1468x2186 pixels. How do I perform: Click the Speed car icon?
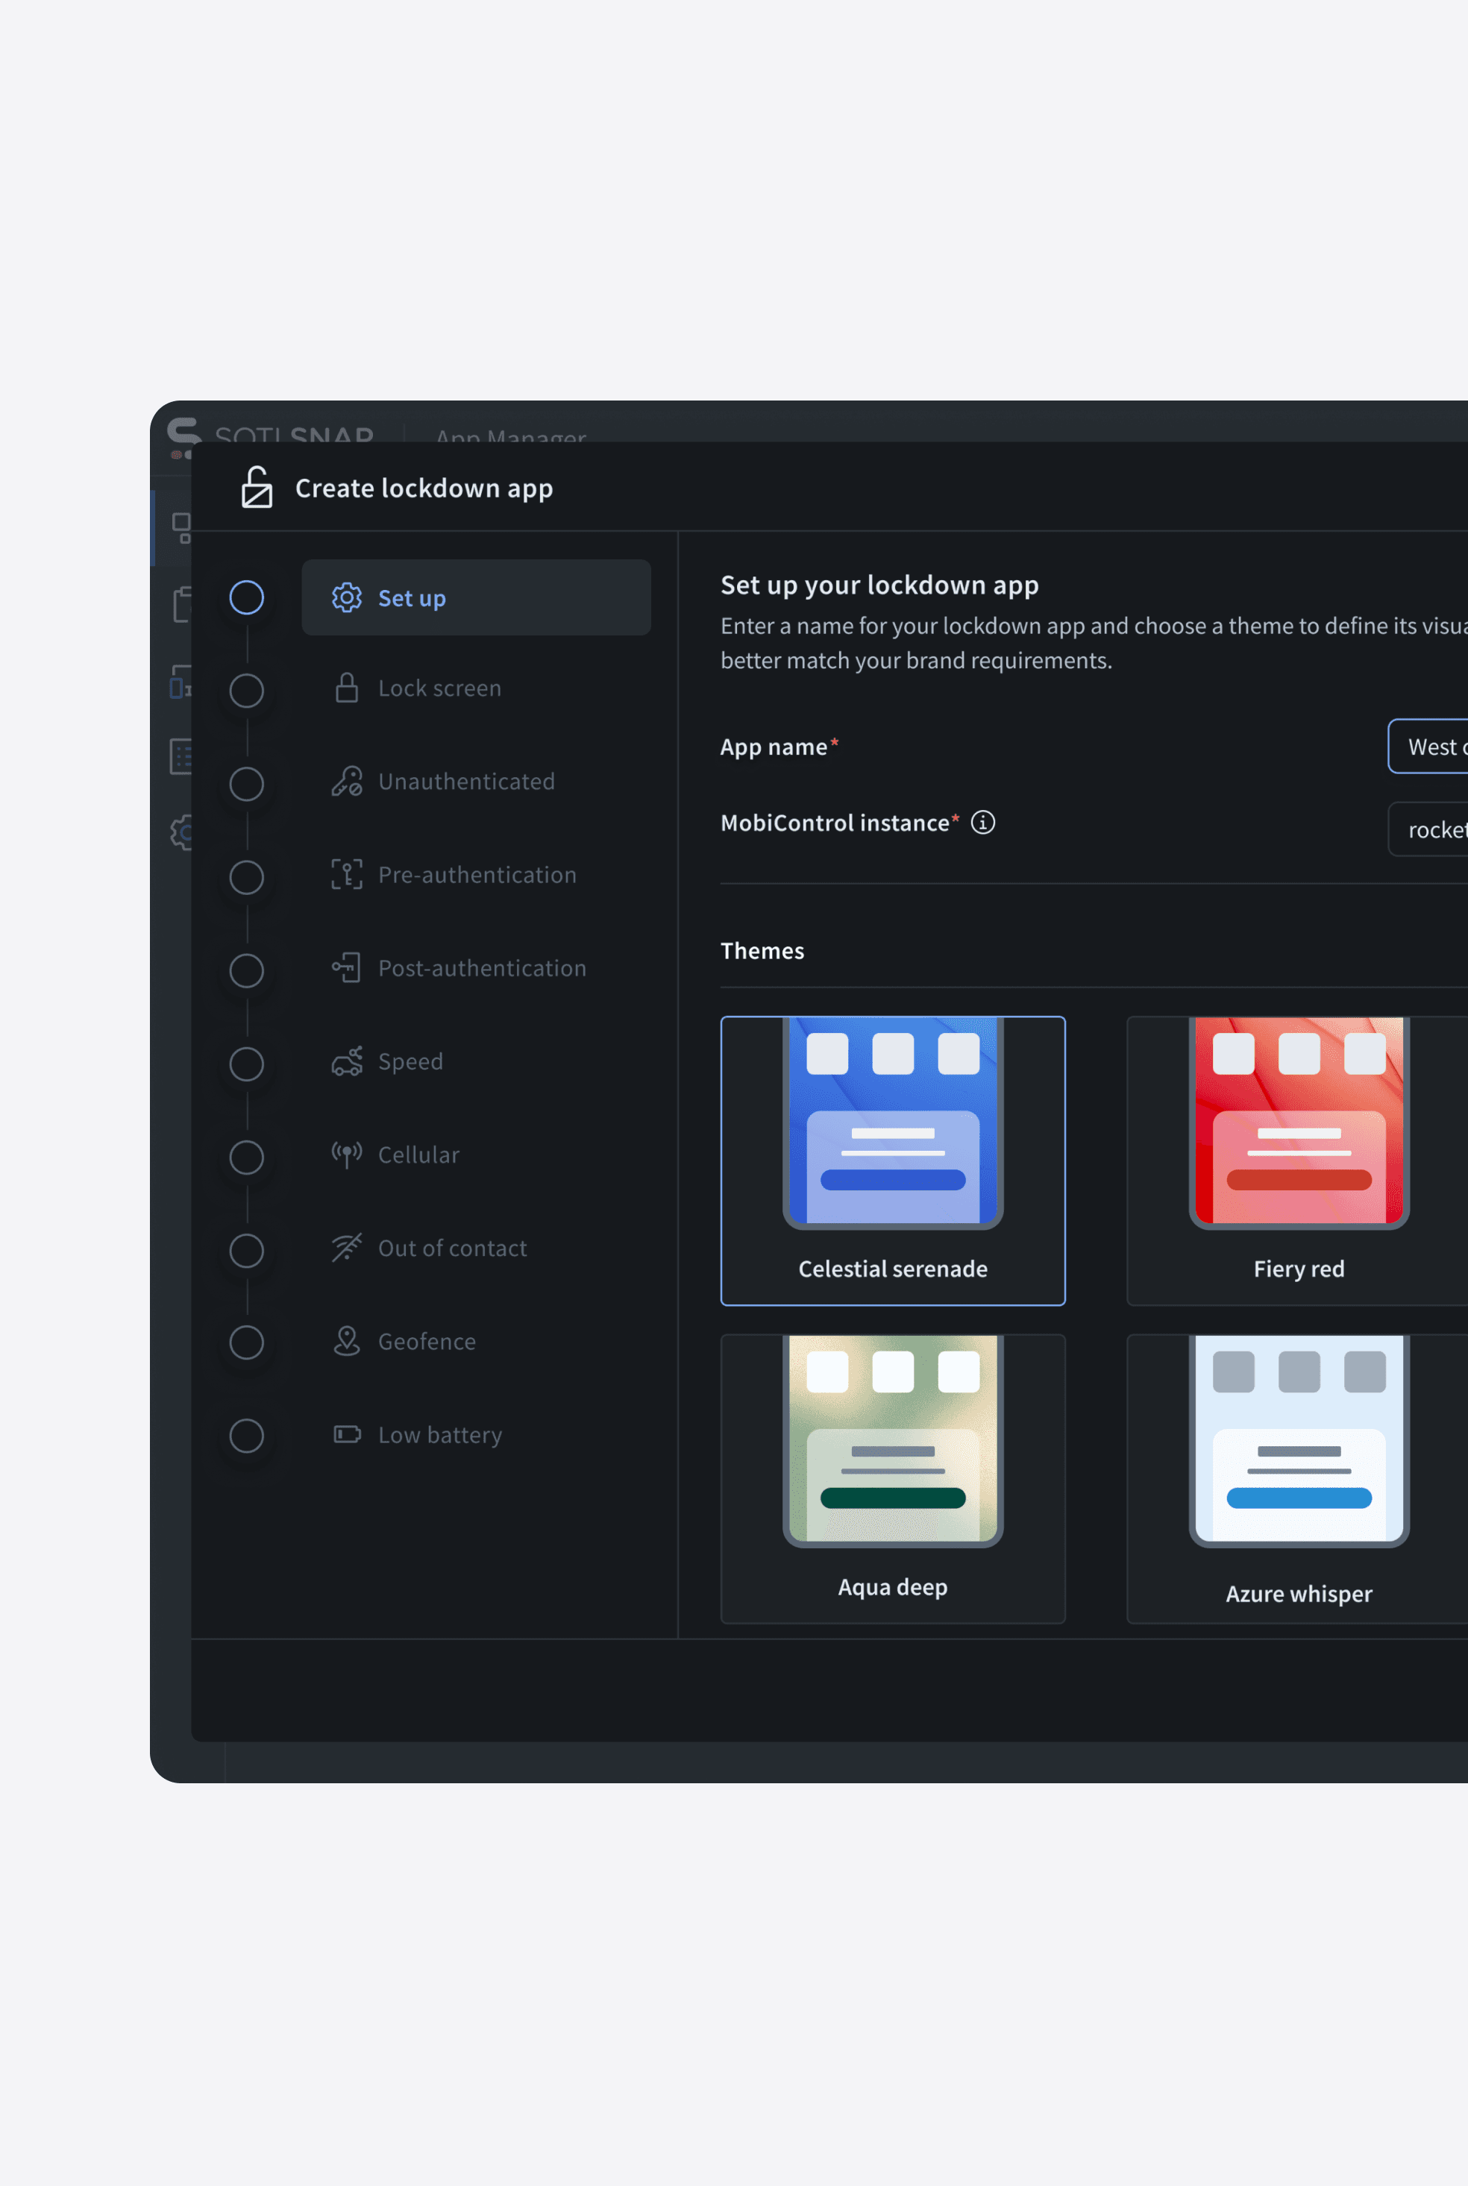[x=346, y=1061]
